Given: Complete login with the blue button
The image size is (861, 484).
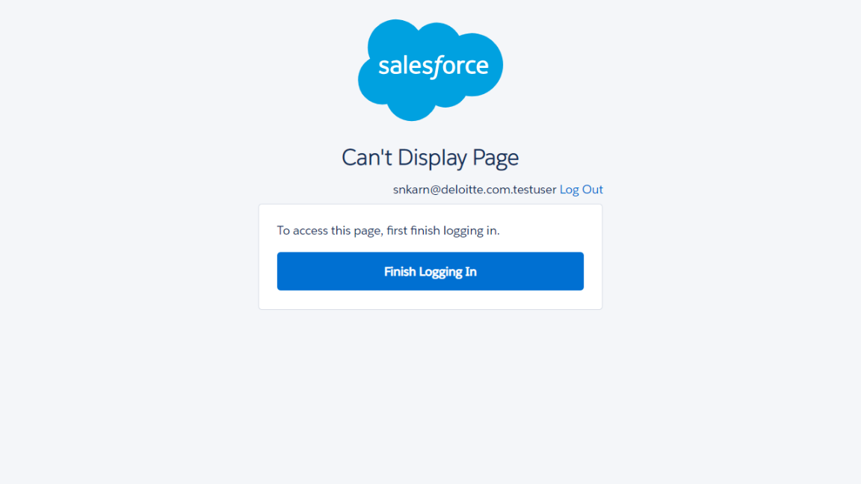Looking at the screenshot, I should click(430, 271).
